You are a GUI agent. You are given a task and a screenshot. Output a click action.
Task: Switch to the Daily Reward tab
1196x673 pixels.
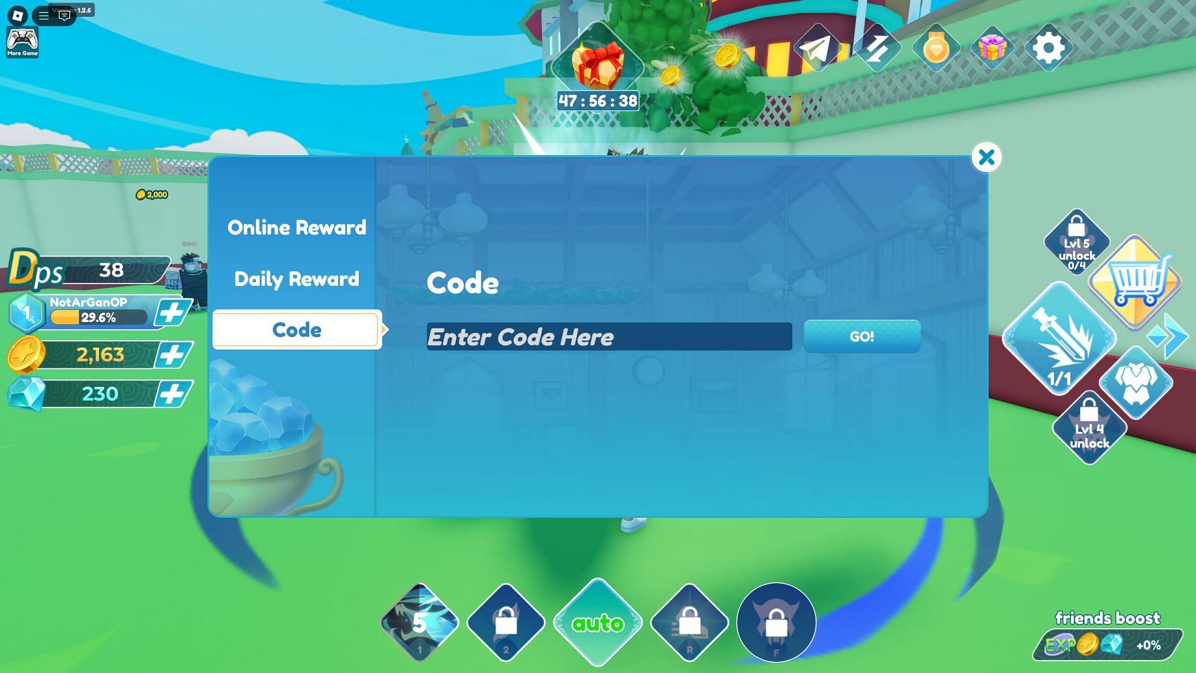(x=296, y=279)
